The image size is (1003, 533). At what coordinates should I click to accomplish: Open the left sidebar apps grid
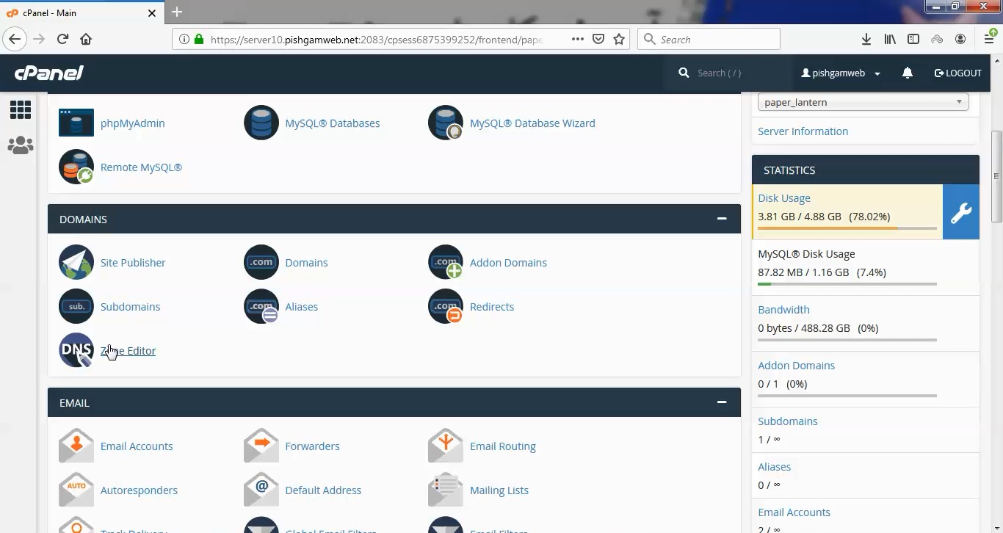tap(20, 109)
